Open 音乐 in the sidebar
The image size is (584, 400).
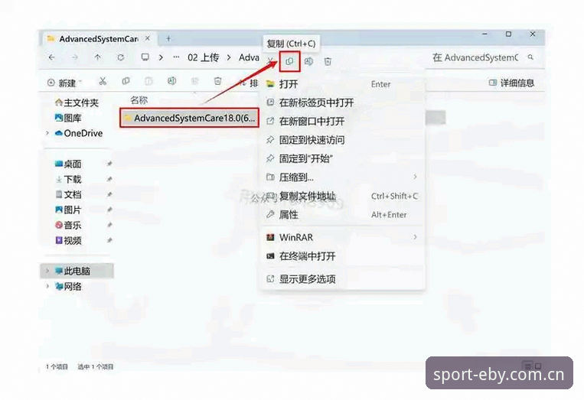click(x=68, y=225)
